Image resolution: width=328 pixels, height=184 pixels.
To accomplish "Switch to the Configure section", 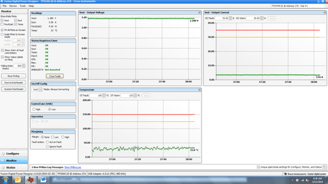I will point(13,153).
